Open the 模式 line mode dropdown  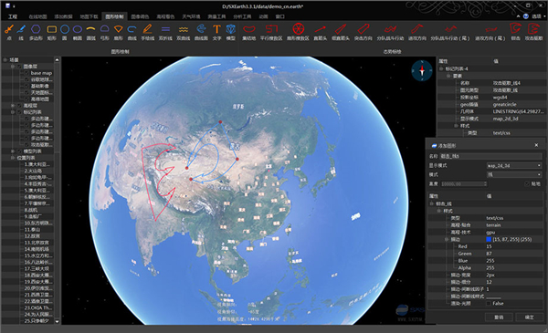514,174
